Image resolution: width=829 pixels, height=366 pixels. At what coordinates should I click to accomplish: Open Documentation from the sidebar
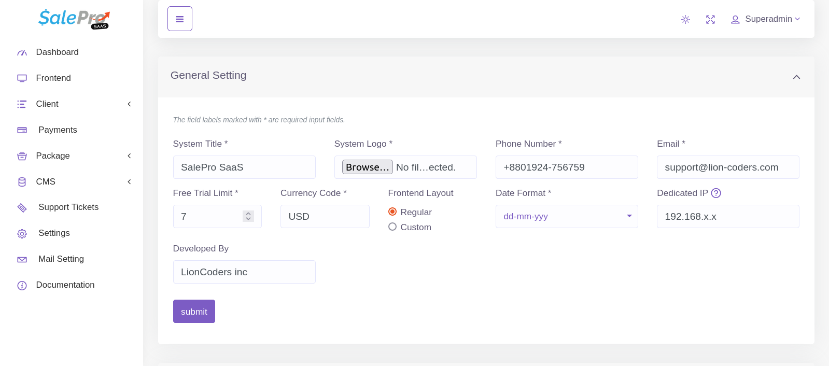[x=65, y=285]
